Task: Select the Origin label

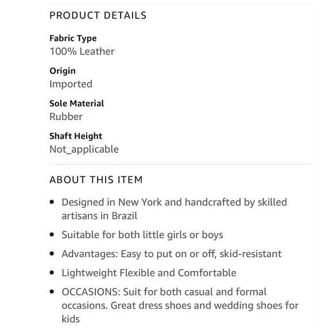Action: click(63, 71)
